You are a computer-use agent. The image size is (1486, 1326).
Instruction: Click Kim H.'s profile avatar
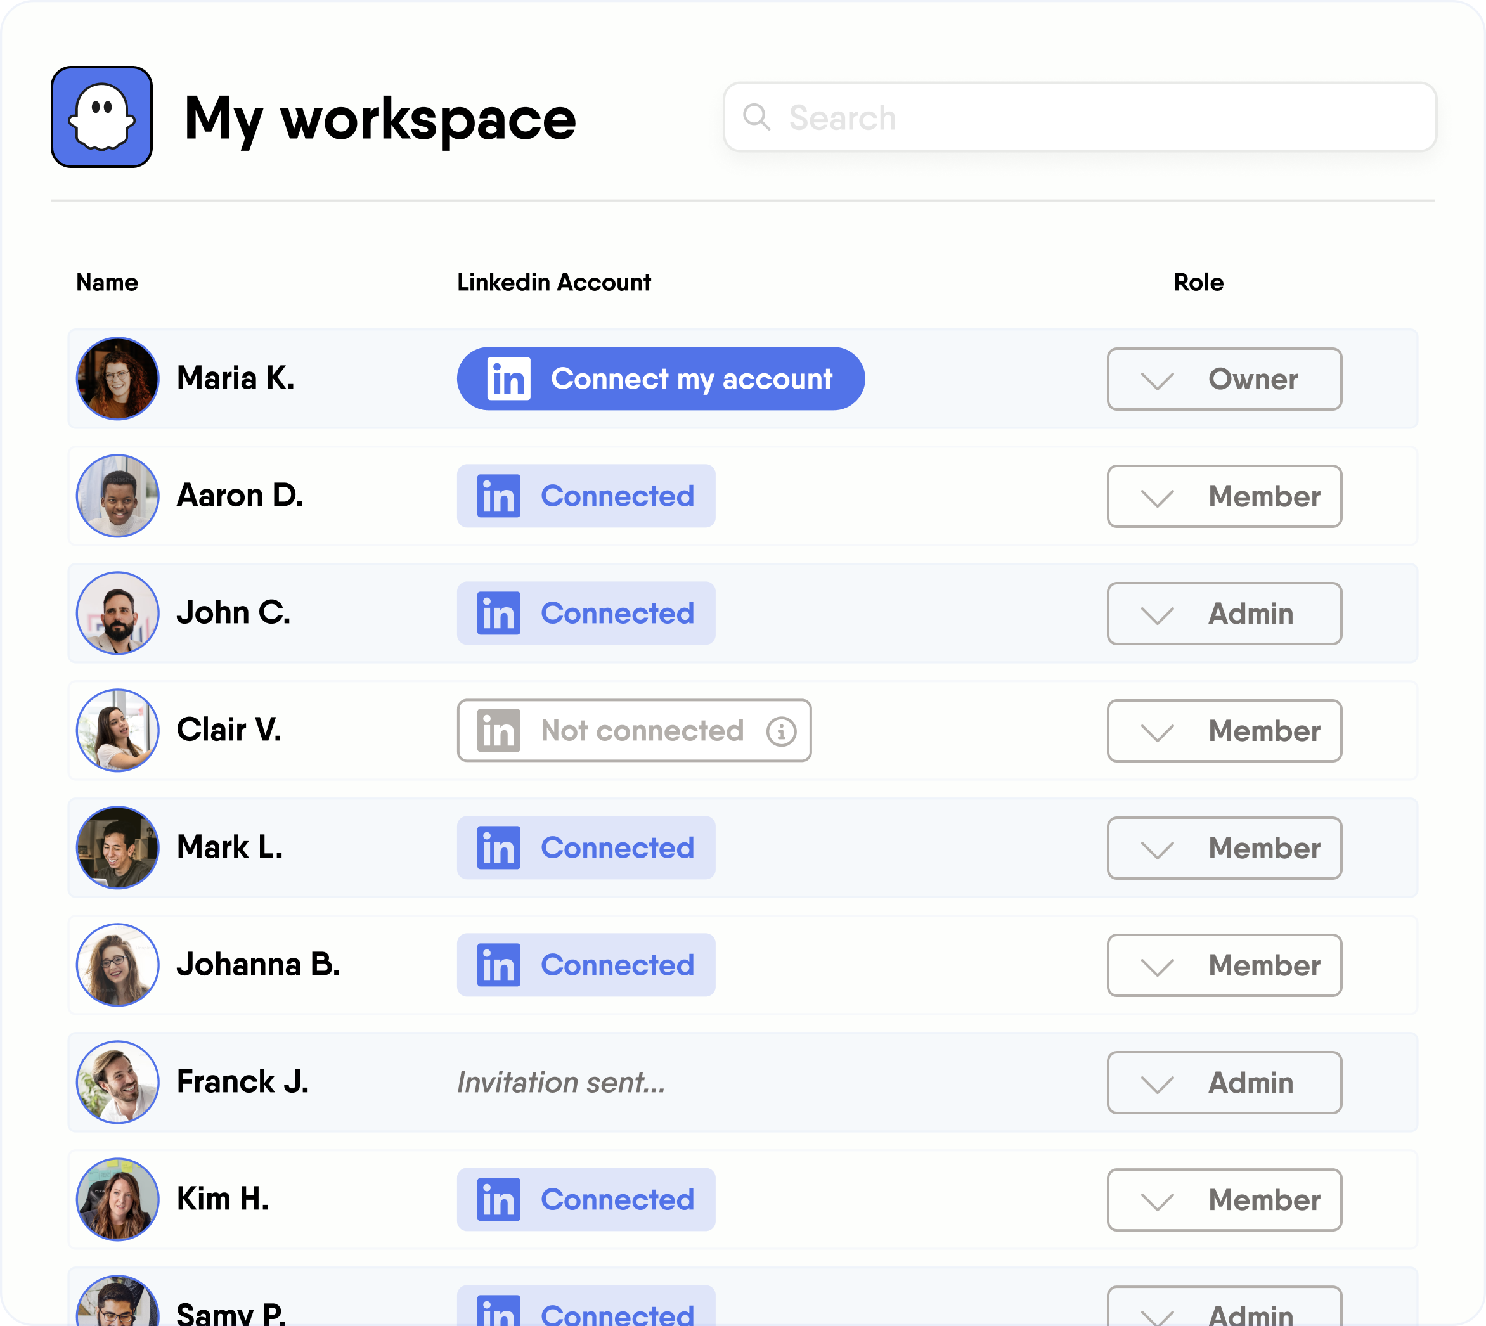117,1199
